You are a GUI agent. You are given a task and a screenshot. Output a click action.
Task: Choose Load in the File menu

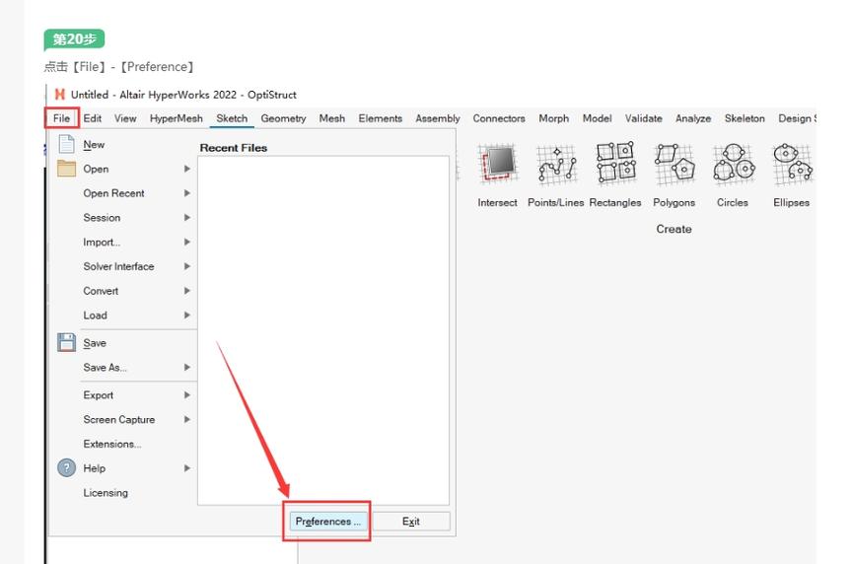[95, 316]
